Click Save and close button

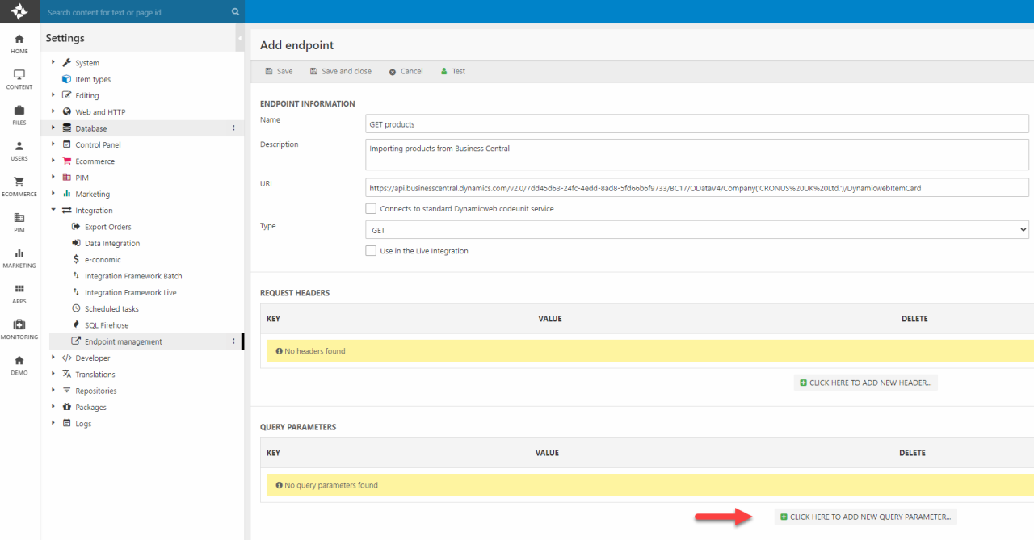click(341, 71)
